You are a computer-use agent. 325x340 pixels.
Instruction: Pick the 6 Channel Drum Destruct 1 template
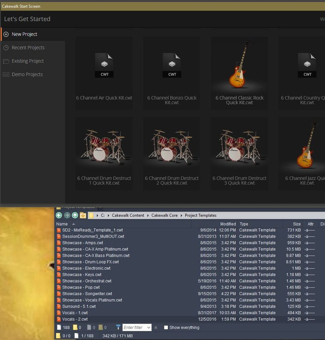(x=104, y=154)
